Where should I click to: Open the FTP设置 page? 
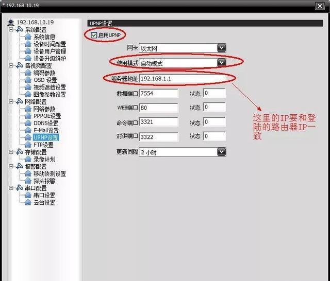click(43, 145)
